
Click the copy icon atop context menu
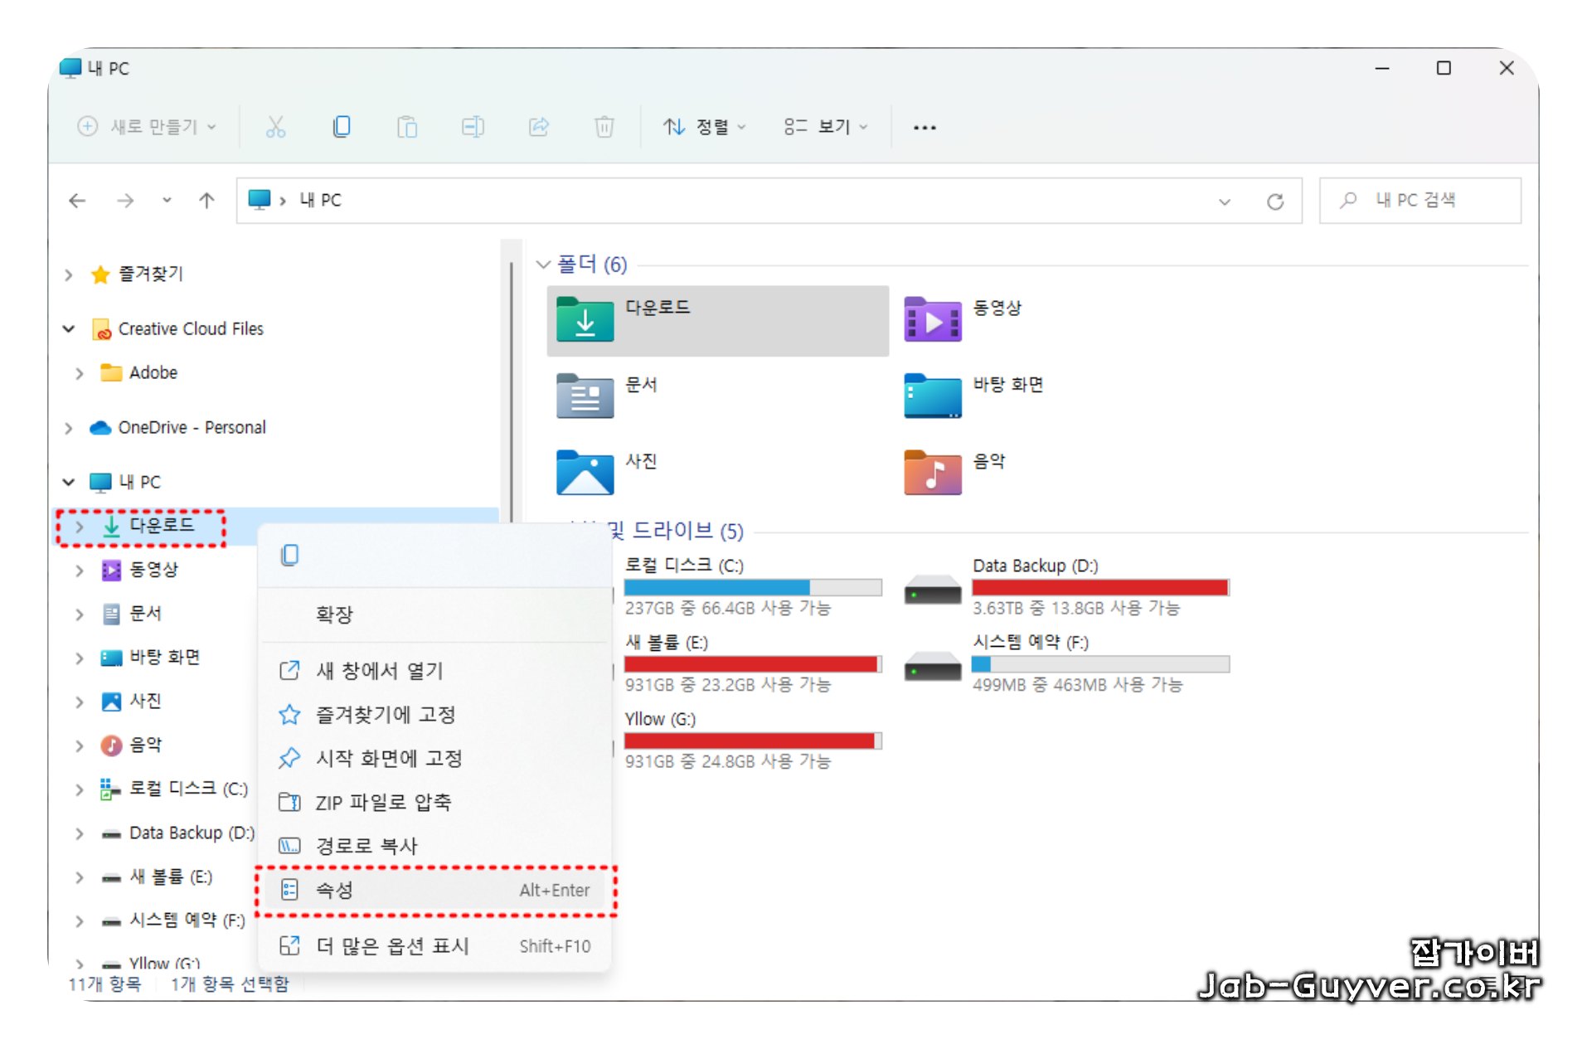[290, 555]
